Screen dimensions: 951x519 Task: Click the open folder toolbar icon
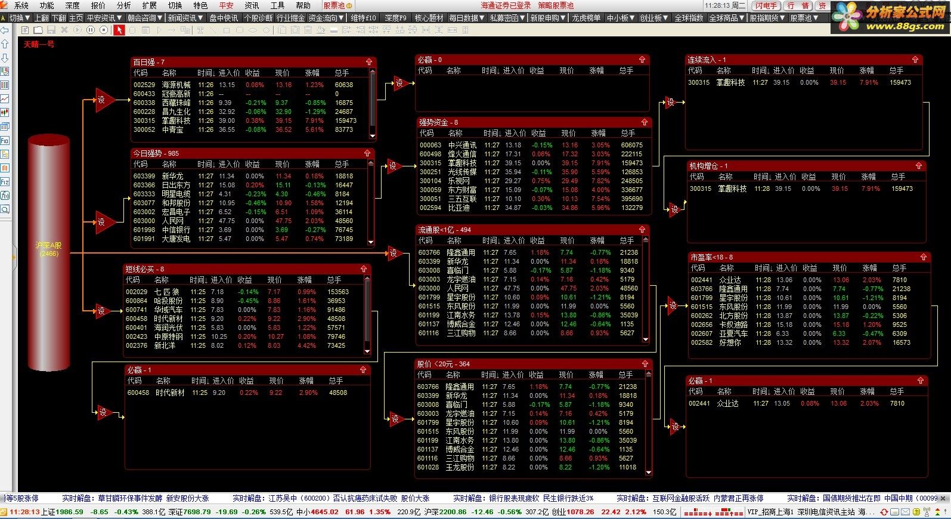(38, 29)
